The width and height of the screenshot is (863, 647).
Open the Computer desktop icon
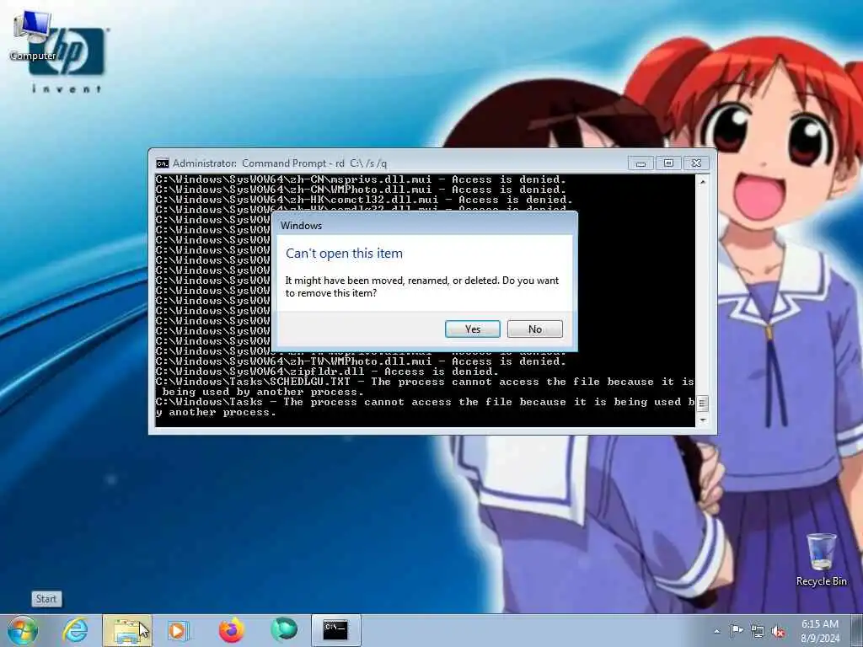(33, 35)
